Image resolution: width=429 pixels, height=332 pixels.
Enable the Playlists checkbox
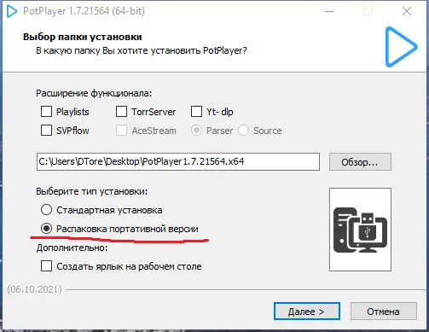[x=46, y=112]
